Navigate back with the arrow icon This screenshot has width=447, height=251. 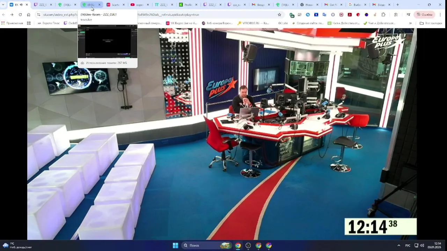(3, 15)
